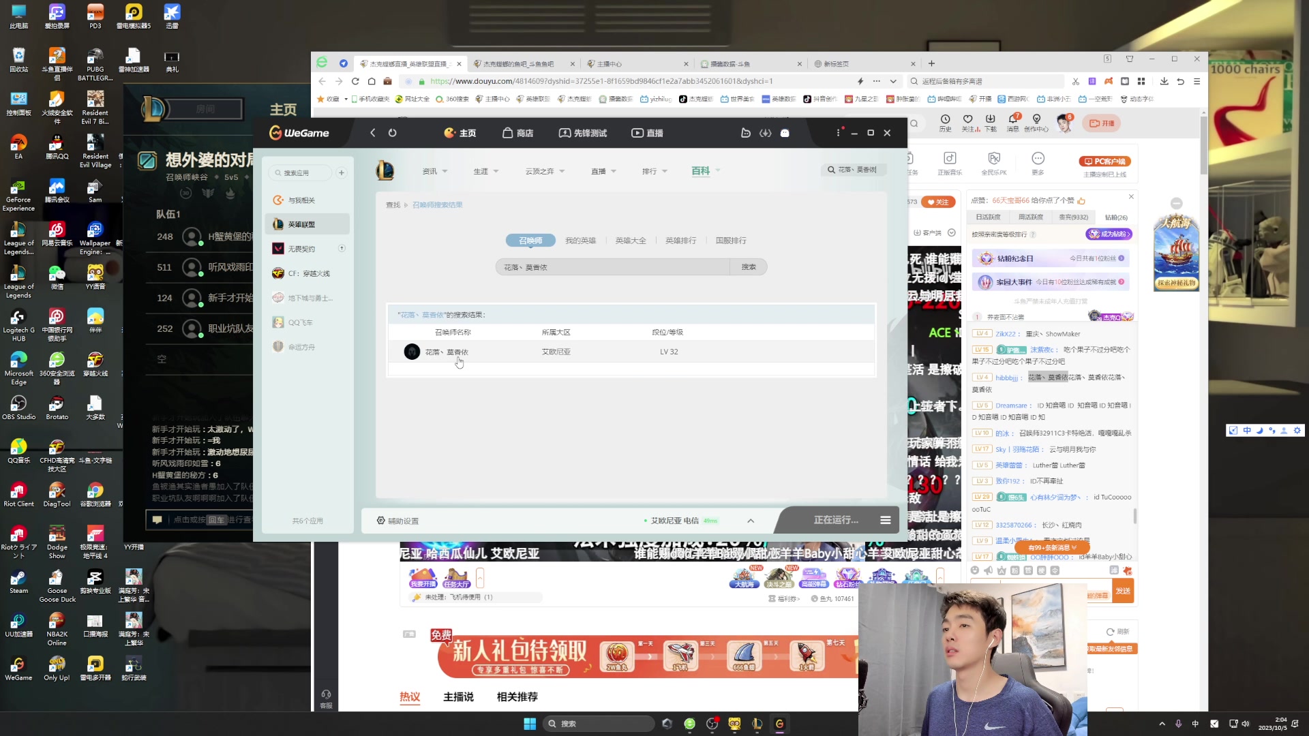1309x736 pixels.
Task: Refresh the WeGame page
Action: [393, 133]
